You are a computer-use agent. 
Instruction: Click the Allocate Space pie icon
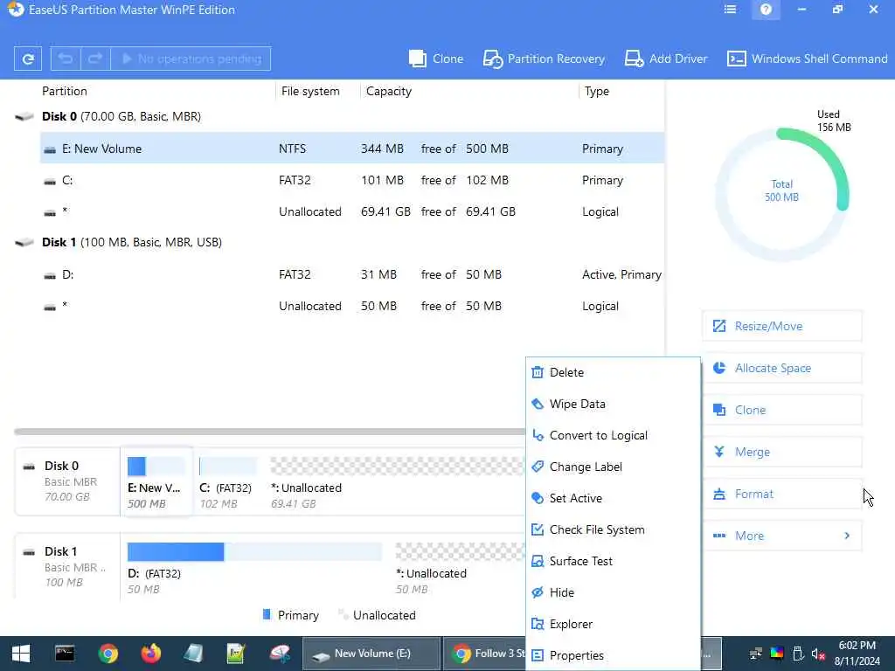tap(719, 368)
